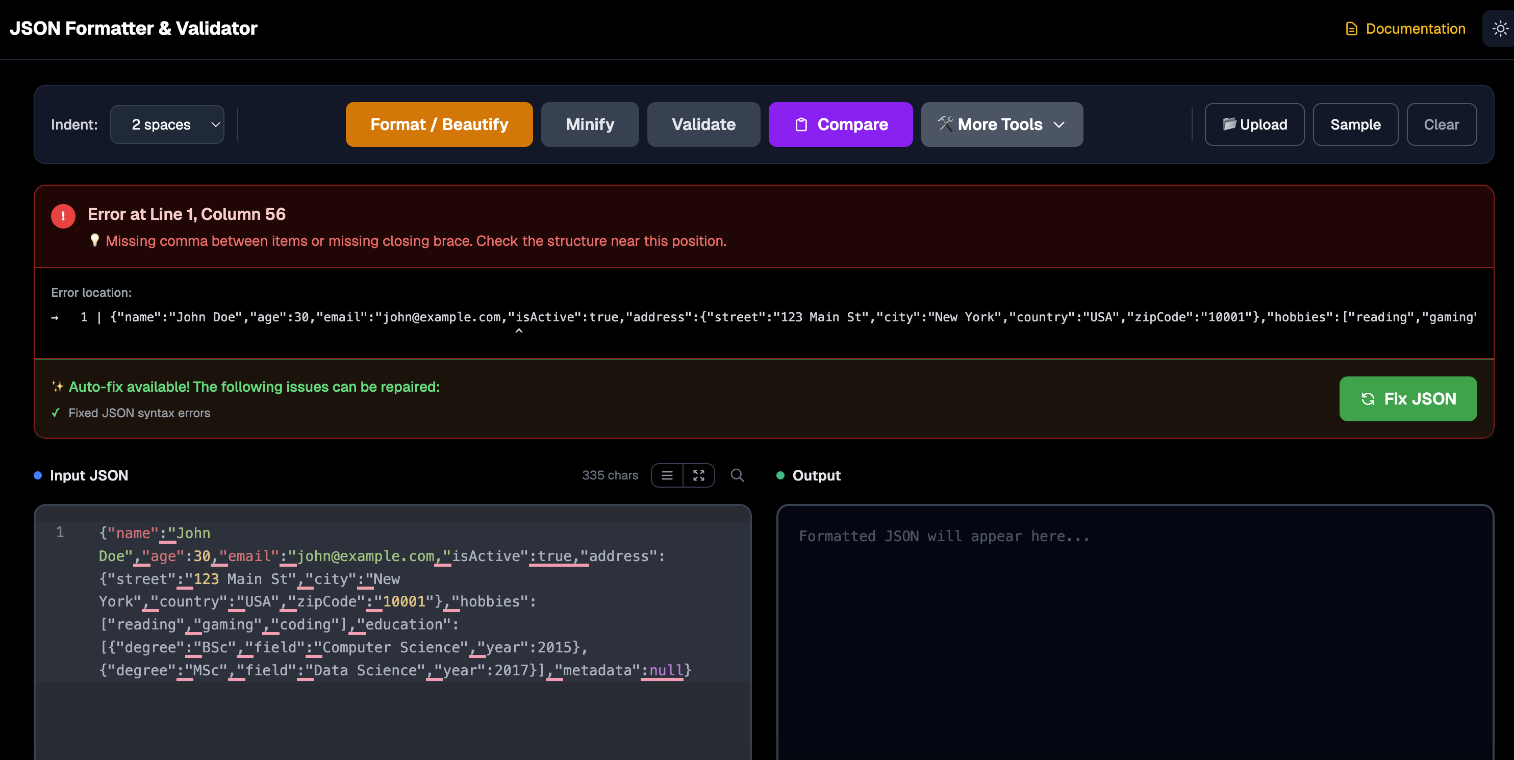Click the error exclamation icon near Line 1
Image resolution: width=1514 pixels, height=760 pixels.
63,215
